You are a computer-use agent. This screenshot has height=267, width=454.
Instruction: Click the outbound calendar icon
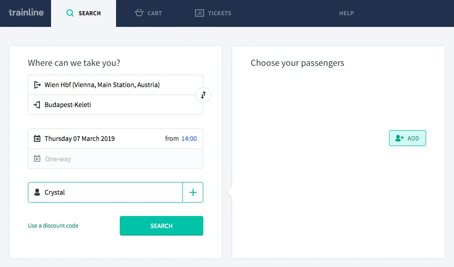[x=38, y=139]
